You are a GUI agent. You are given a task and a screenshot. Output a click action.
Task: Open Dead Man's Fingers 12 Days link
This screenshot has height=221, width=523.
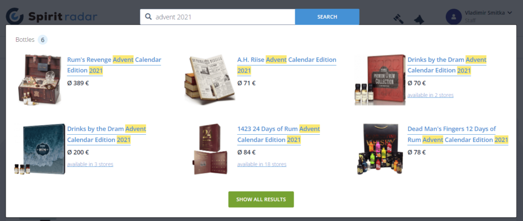point(458,134)
